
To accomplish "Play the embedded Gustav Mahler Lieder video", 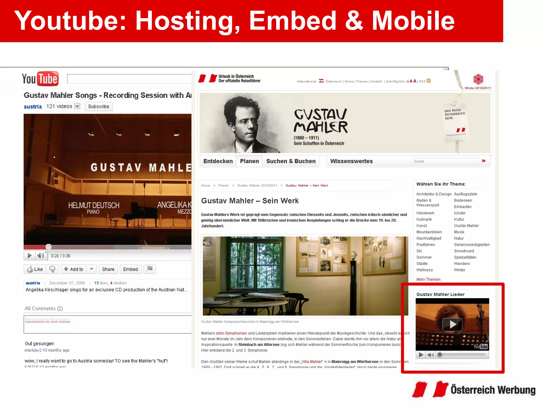I will pos(452,324).
